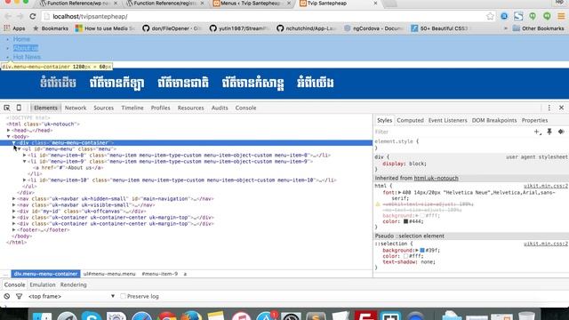Screen dimensions: 569x320
Task: Click the #fff swatch in ::selection rule
Action: point(405,256)
